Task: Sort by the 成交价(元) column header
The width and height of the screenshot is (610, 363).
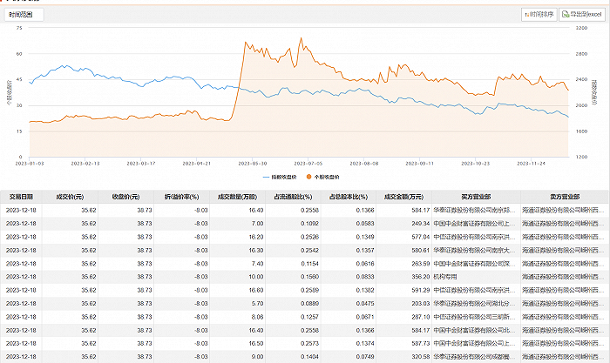Action: [71, 197]
